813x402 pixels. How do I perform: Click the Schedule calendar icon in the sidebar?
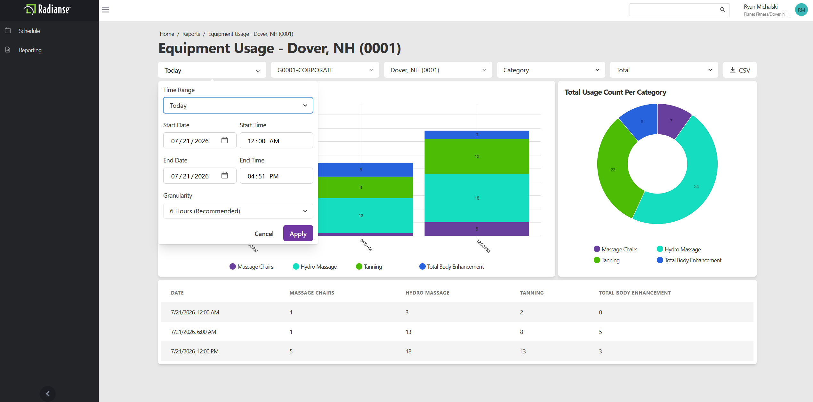point(8,31)
